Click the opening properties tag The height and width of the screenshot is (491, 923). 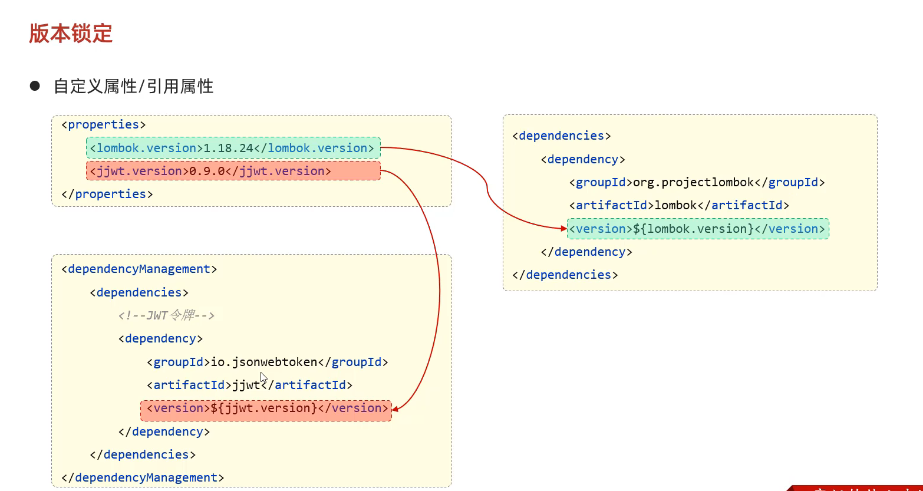(x=103, y=124)
